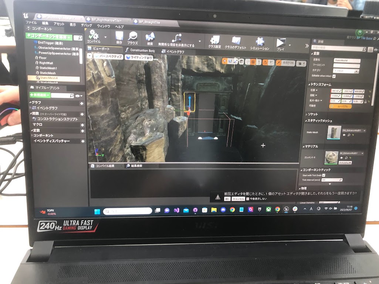Click the property matrix grid icon beside details search

(x=370, y=50)
